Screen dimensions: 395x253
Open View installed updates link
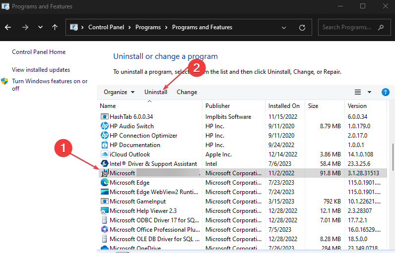41,70
